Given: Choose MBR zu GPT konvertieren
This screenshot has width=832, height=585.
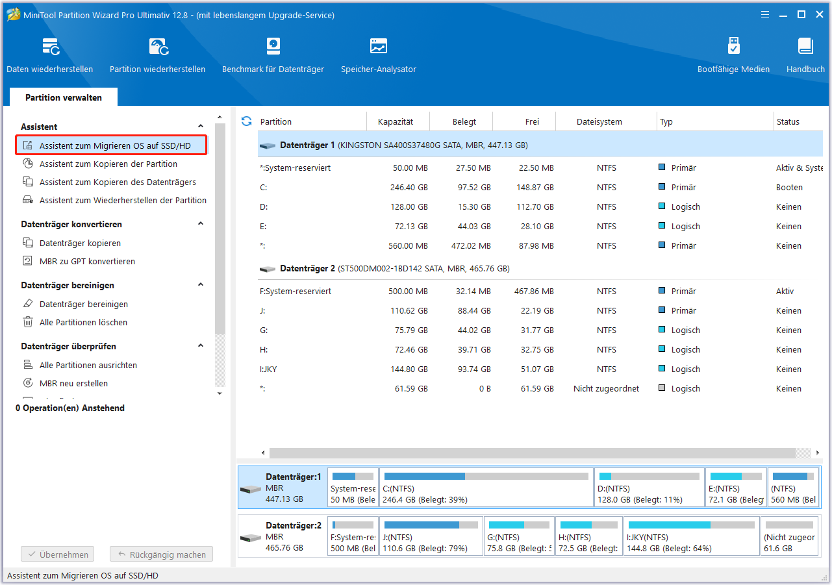Looking at the screenshot, I should click(x=87, y=262).
